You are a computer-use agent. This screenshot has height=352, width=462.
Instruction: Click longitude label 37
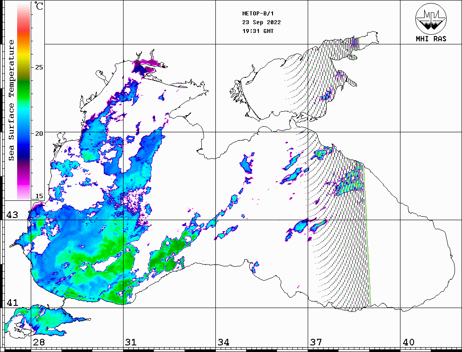coord(316,342)
